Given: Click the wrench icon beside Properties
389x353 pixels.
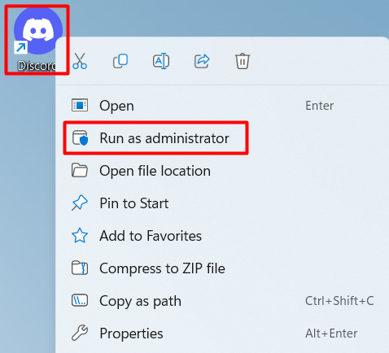Looking at the screenshot, I should [x=80, y=333].
